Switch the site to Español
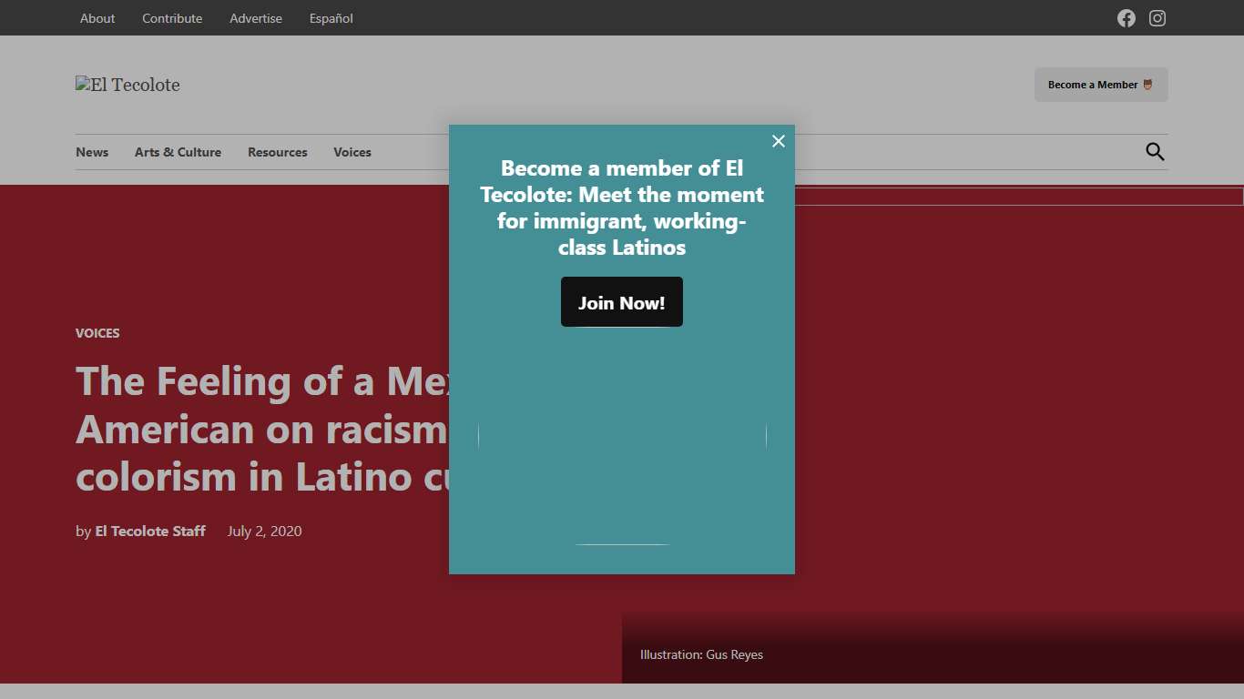Screen dimensions: 1244x699 pos(331,18)
